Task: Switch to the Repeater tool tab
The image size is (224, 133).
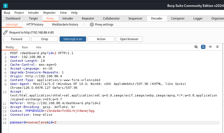Action: point(88,18)
